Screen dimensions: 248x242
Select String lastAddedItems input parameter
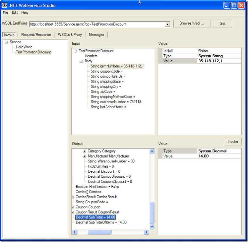click(109, 107)
